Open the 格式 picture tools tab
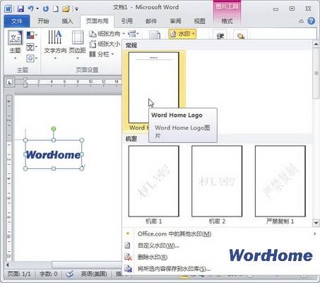Image resolution: width=320 pixels, height=283 pixels. click(x=227, y=21)
